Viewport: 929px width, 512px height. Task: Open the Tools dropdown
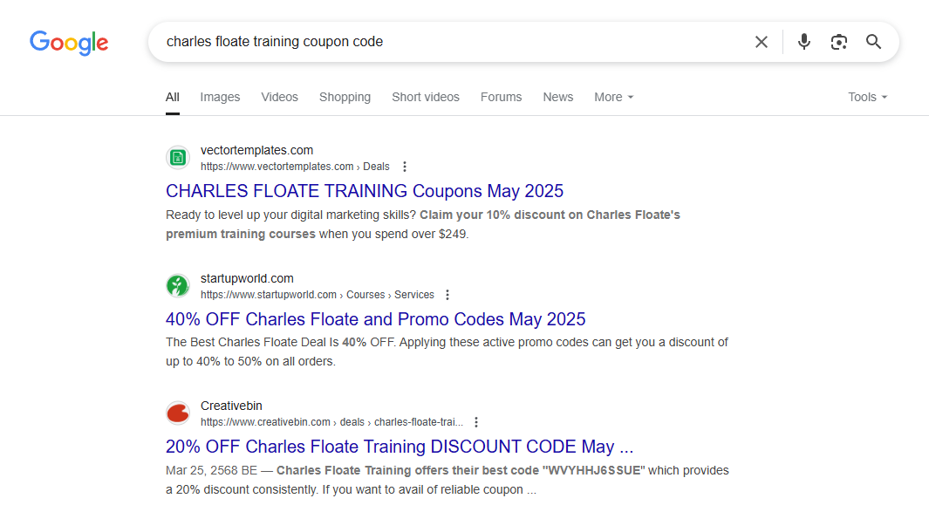pos(867,97)
